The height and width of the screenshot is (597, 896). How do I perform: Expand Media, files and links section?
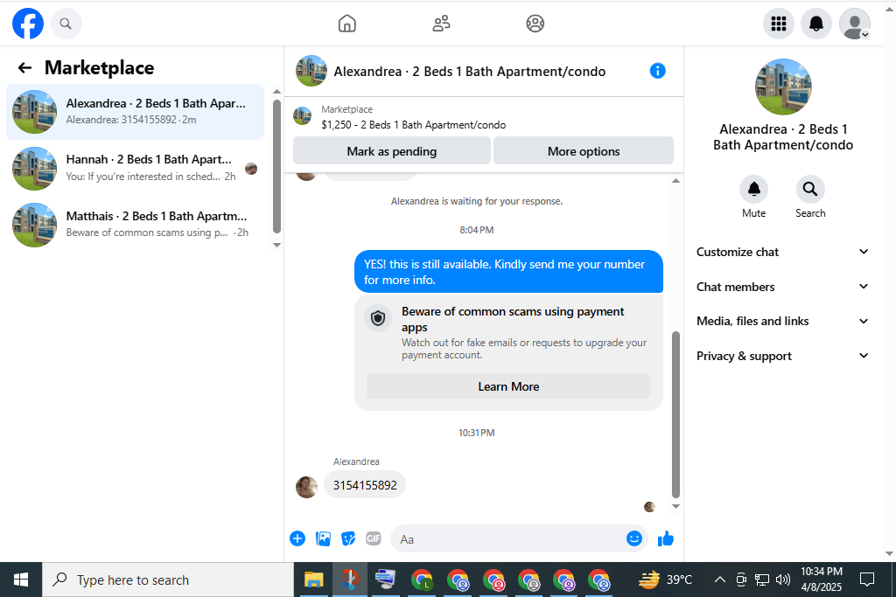pyautogui.click(x=782, y=322)
